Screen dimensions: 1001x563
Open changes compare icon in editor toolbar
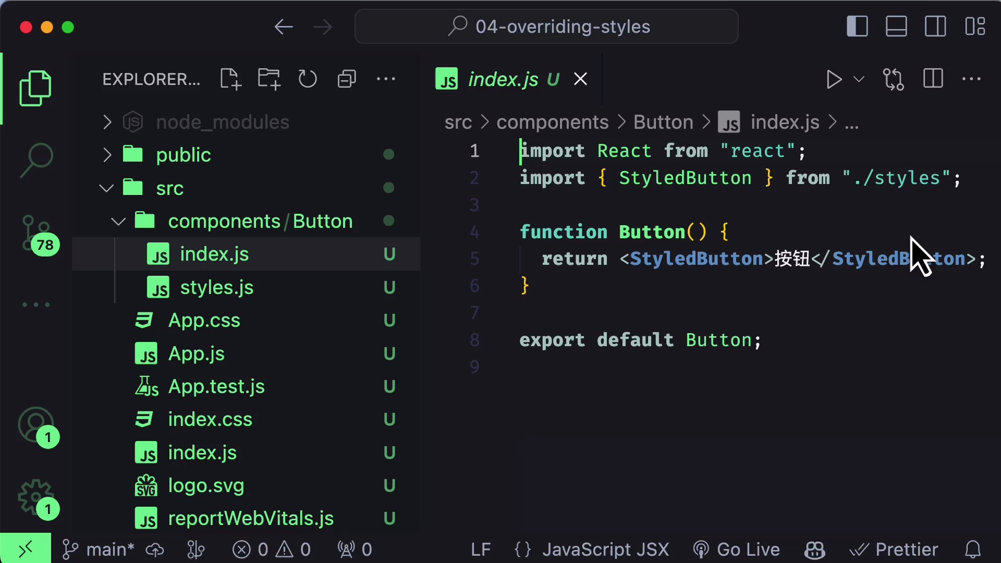click(894, 79)
